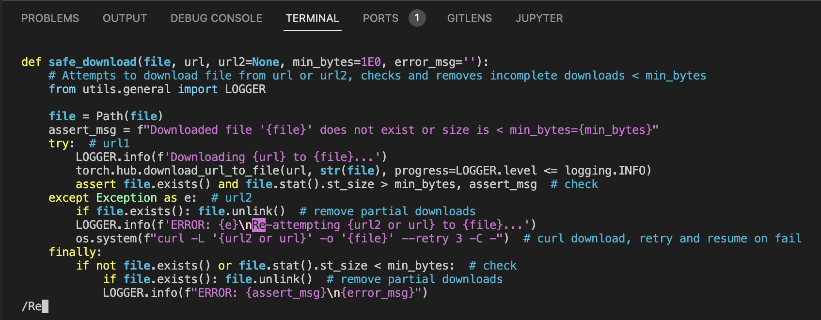Click the os.system curl command
Screen dimensions: 821x320
click(292, 239)
